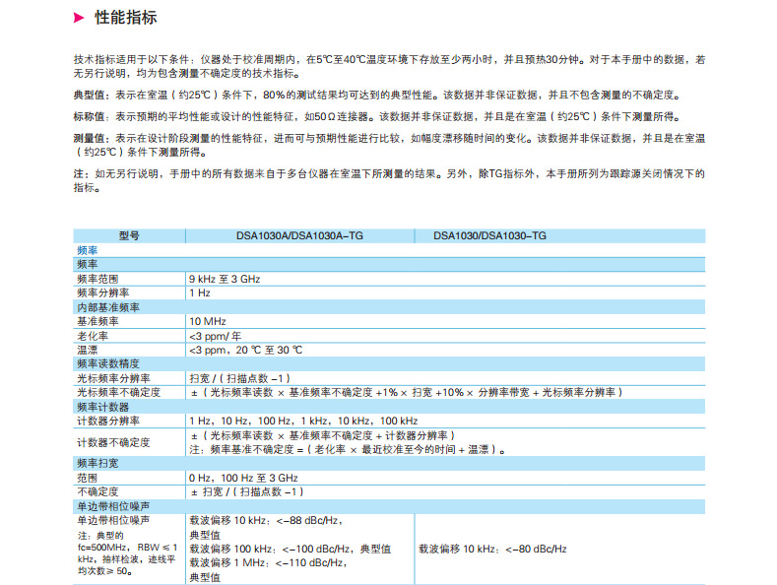The width and height of the screenshot is (777, 585).
Task: Click the 单边带相位噪声 blue subheading row
Action: (389, 506)
